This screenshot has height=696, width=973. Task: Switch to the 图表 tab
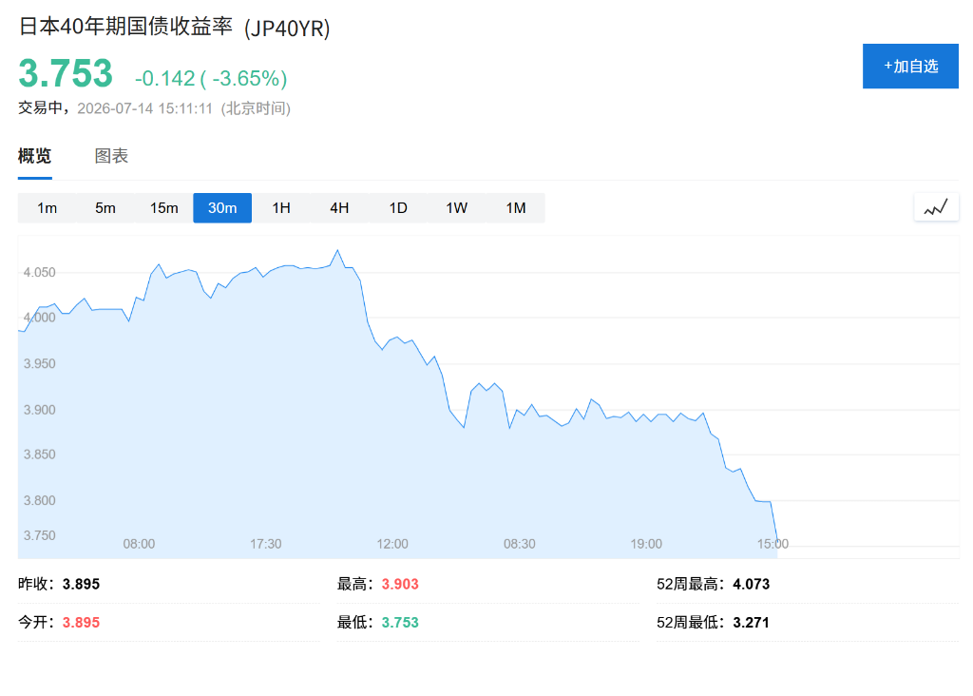(x=111, y=156)
